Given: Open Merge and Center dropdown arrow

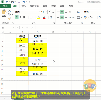Looking at the screenshot, I should coord(81,17).
